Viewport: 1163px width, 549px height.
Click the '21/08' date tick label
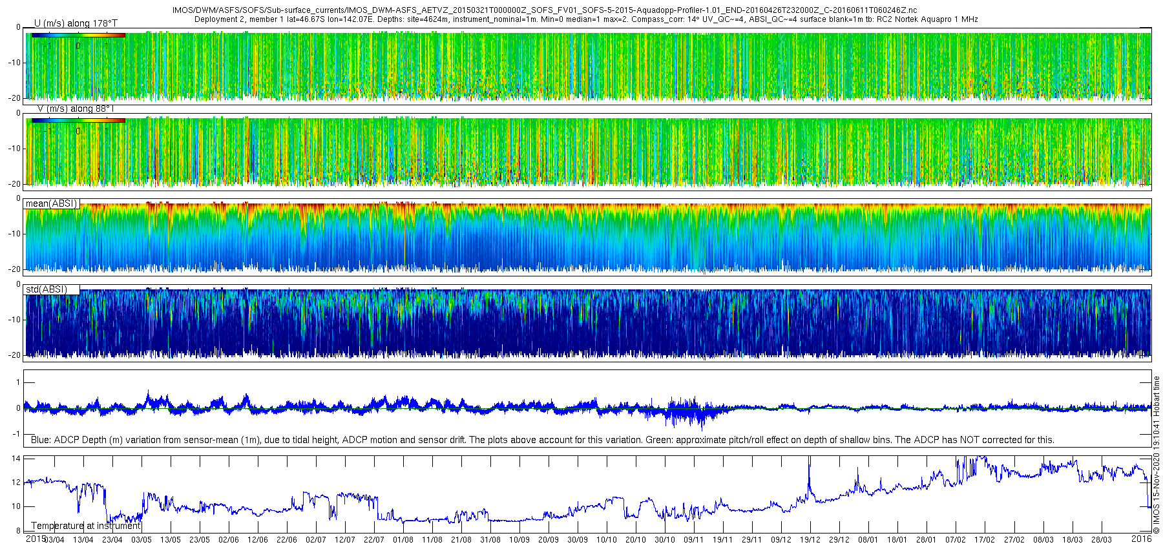point(461,540)
